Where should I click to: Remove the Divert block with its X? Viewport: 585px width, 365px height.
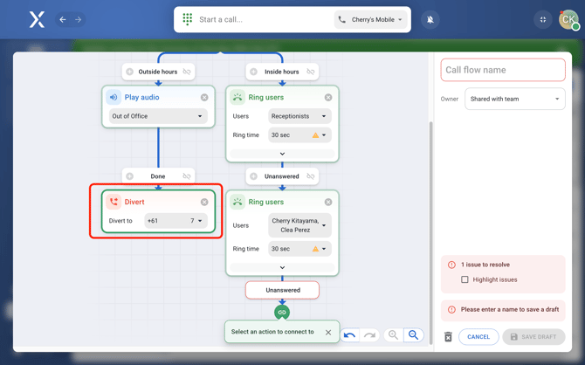pos(204,202)
